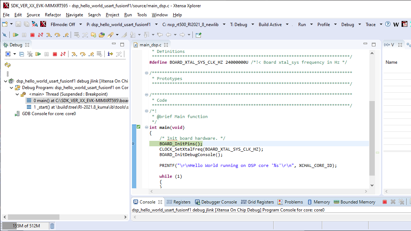Click the editor's vertical scrollbar thumb
411x231 pixels.
[372, 138]
